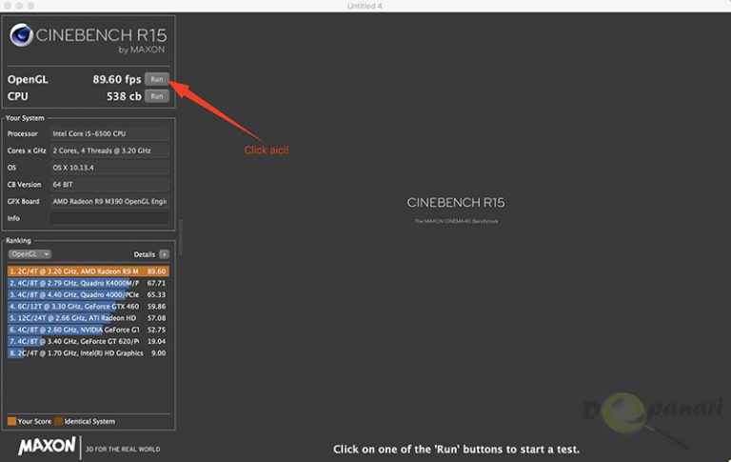Select the GeForce GTX 460 ranking row
This screenshot has width=731, height=462.
pyautogui.click(x=88, y=307)
